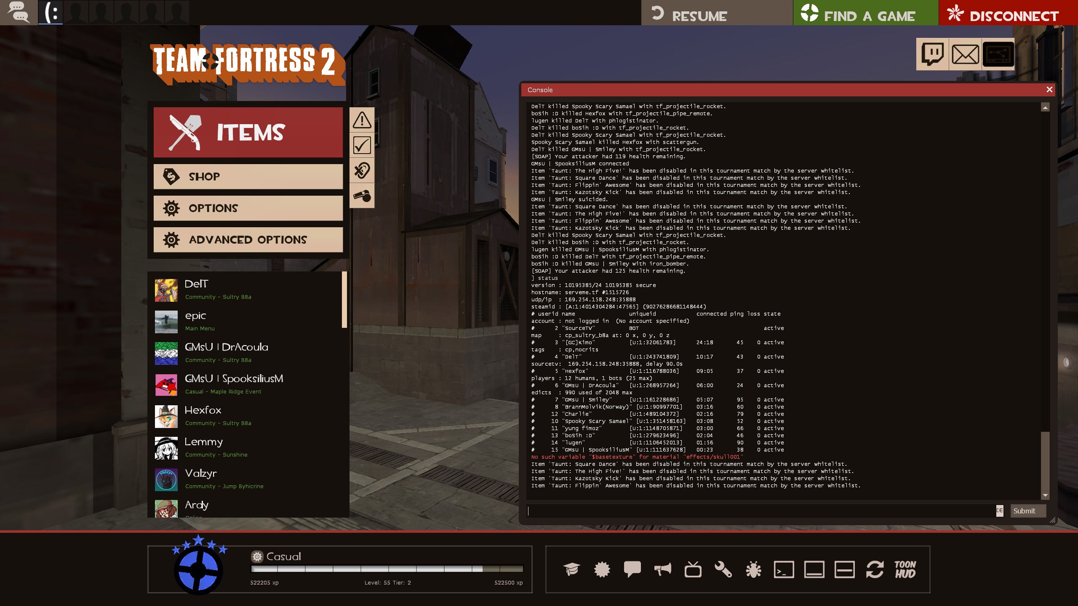This screenshot has height=606, width=1078.
Task: Click the DE language indicator in console
Action: click(999, 510)
